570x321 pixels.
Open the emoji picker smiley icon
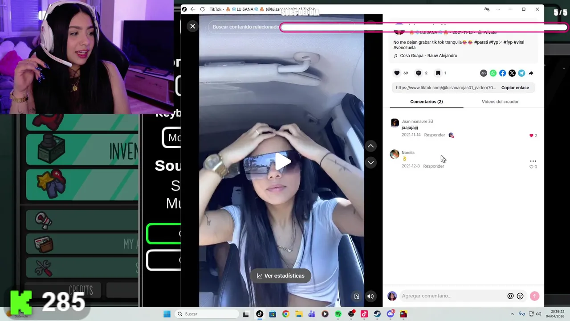[520, 296]
